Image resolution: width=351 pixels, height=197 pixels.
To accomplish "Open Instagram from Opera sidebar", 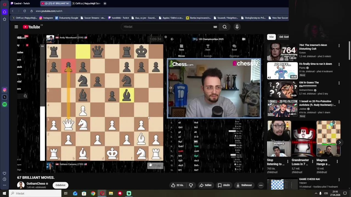I will tap(4, 90).
